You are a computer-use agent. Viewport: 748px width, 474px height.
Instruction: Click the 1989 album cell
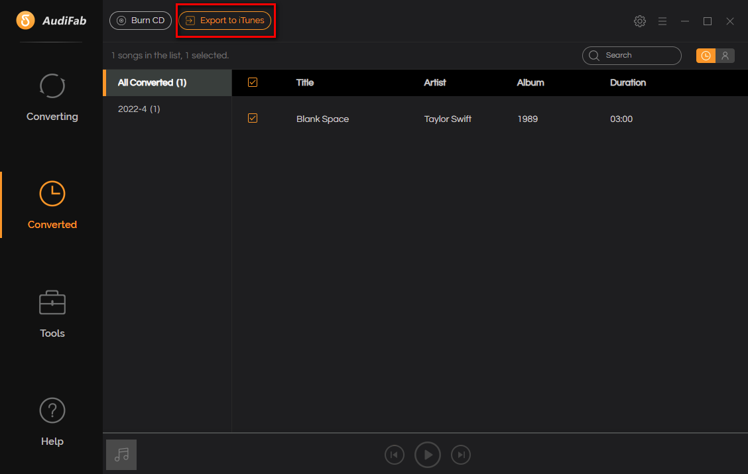coord(527,119)
